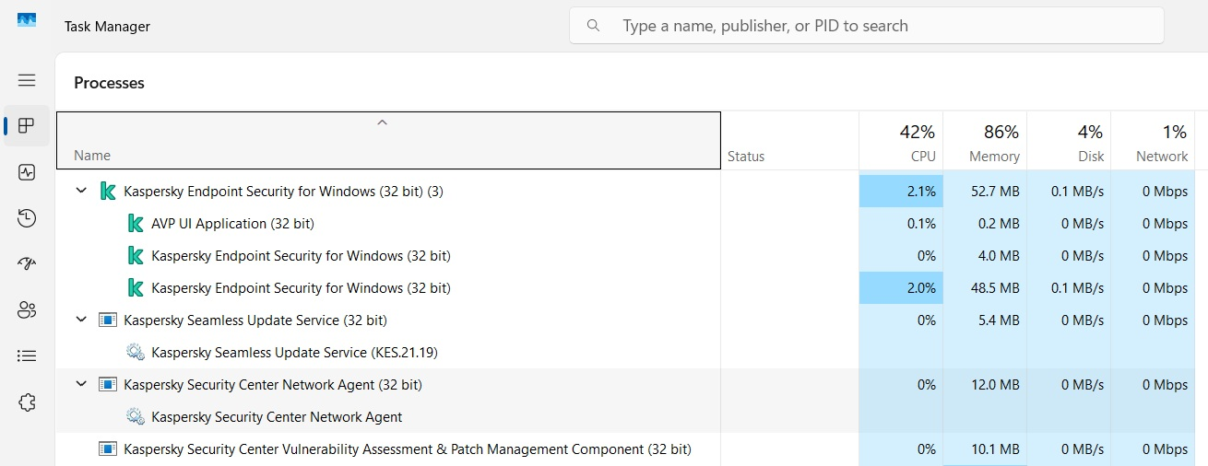This screenshot has width=1208, height=466.
Task: Collapse Kaspersky Security Center Network Agent group
Action: (x=81, y=385)
